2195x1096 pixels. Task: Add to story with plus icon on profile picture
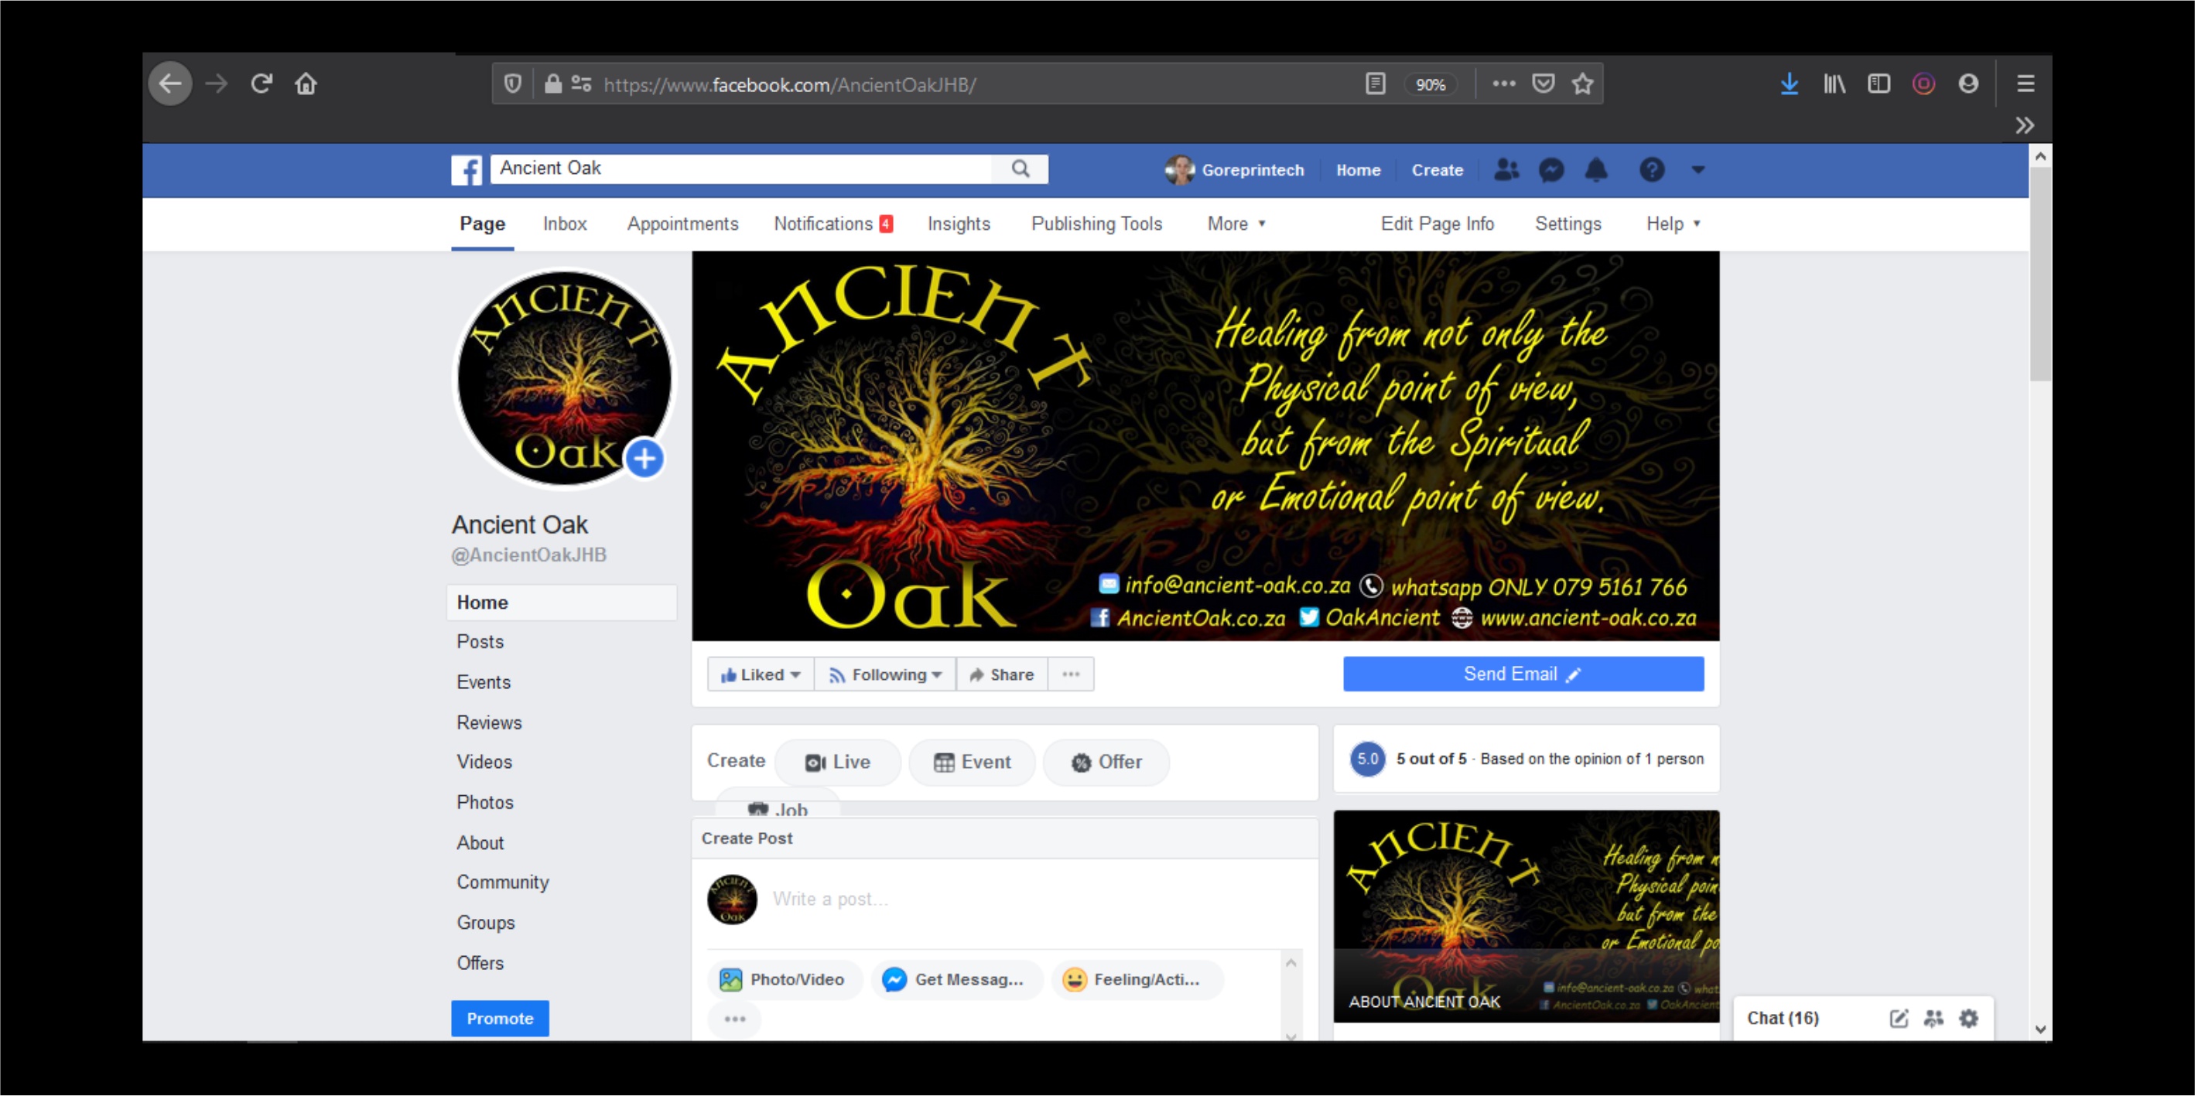[x=645, y=459]
